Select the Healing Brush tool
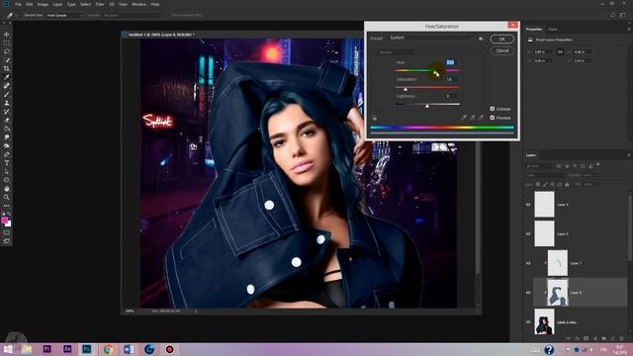633x356 pixels. pos(7,86)
